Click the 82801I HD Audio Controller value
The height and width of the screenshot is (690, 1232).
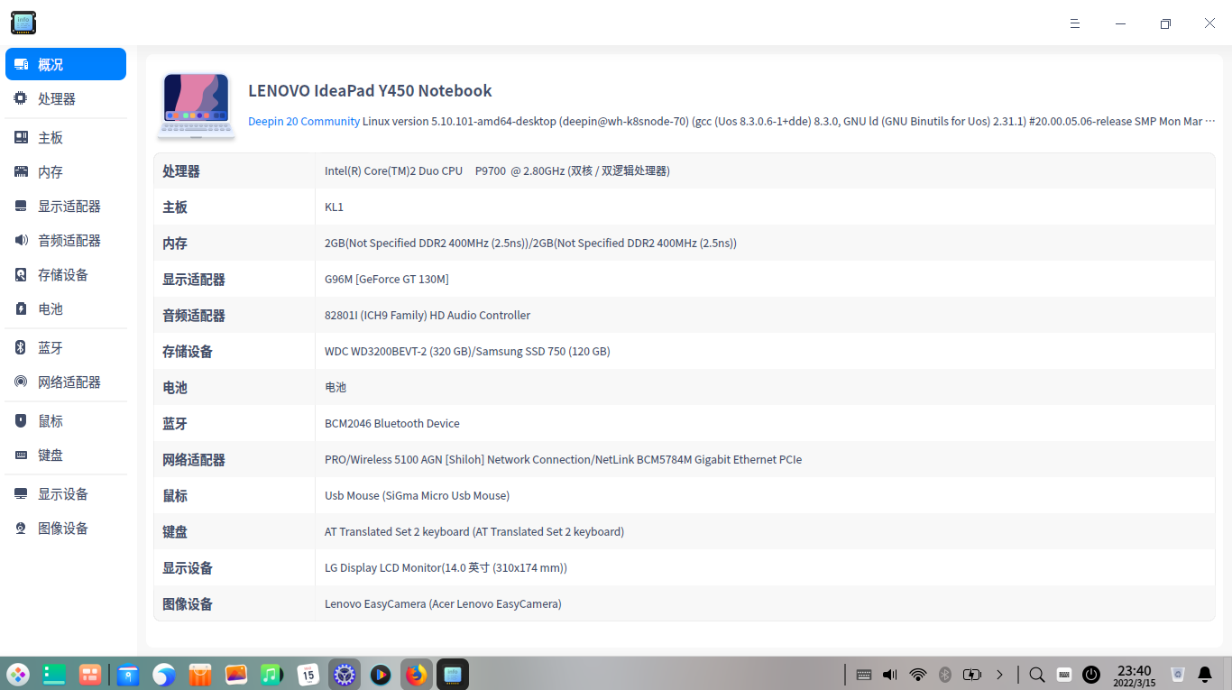pyautogui.click(x=428, y=315)
